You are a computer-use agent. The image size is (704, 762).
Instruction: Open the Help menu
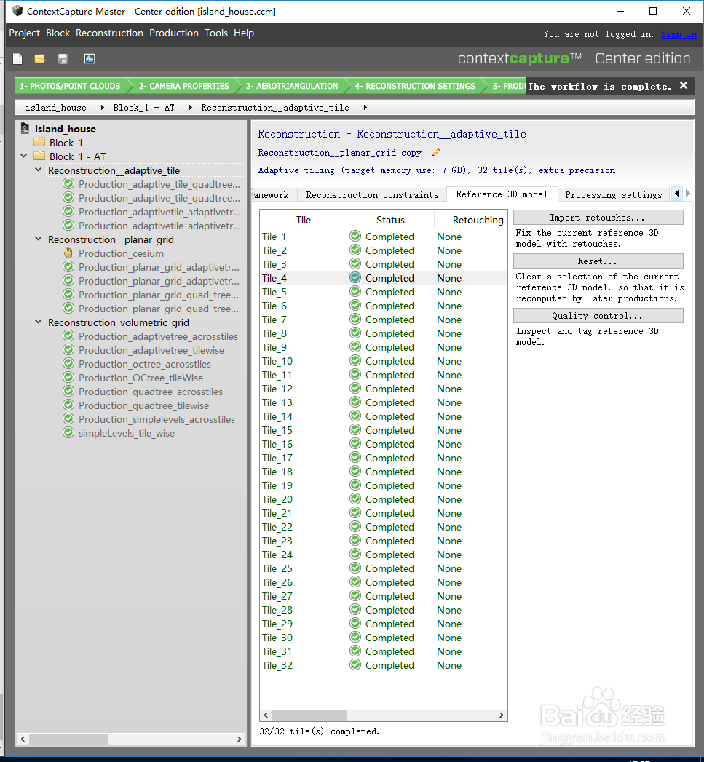tap(244, 33)
